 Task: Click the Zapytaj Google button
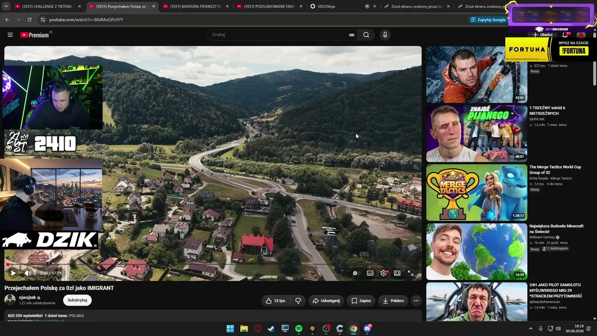pos(488,20)
